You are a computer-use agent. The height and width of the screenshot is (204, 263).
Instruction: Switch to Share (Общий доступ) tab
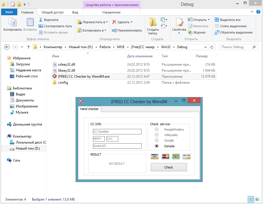click(52, 12)
